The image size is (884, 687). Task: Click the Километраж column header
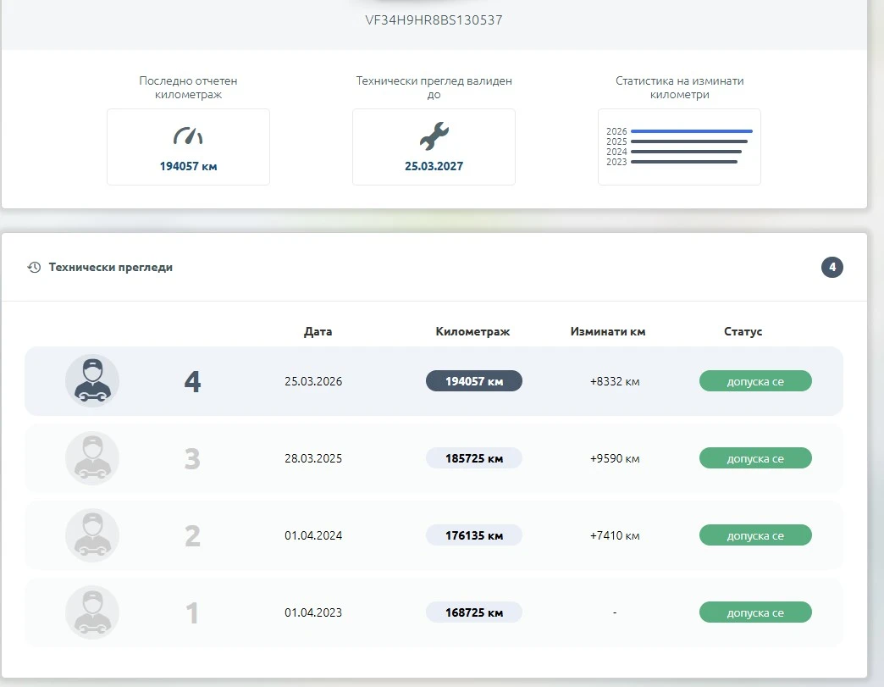(472, 332)
